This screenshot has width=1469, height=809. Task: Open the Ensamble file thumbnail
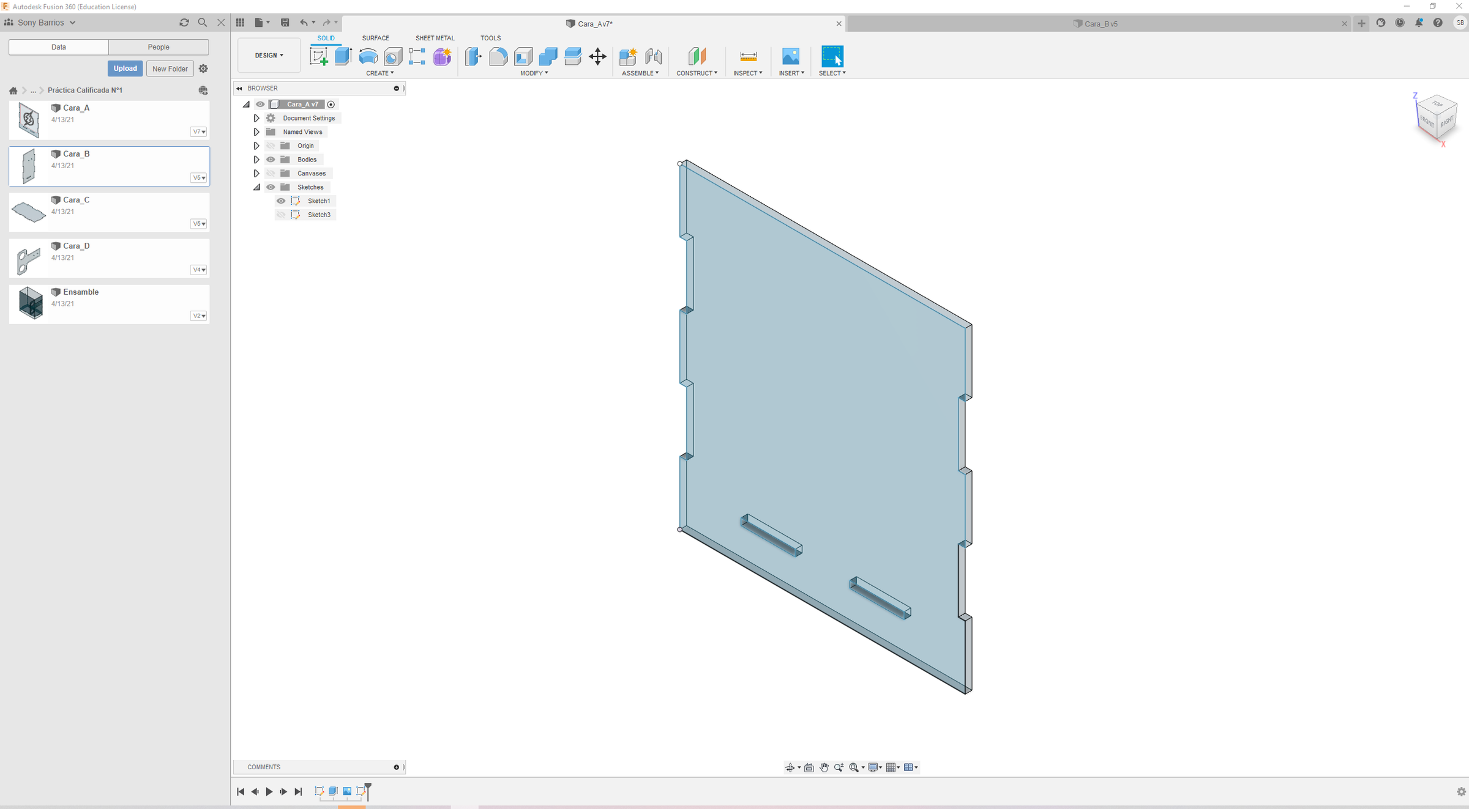(30, 303)
